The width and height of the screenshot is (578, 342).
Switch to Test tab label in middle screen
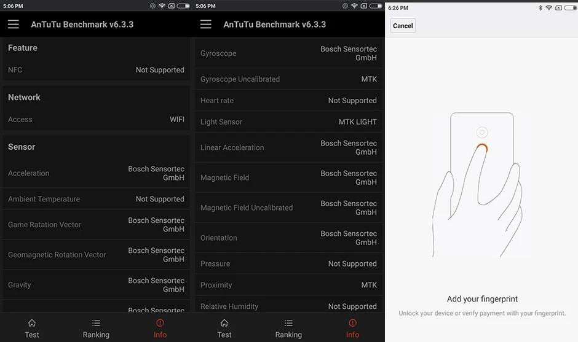[x=224, y=335]
